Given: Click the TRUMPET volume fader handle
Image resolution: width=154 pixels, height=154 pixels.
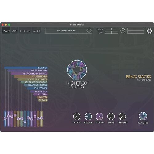Looking at the screenshot, I should pos(5,118).
